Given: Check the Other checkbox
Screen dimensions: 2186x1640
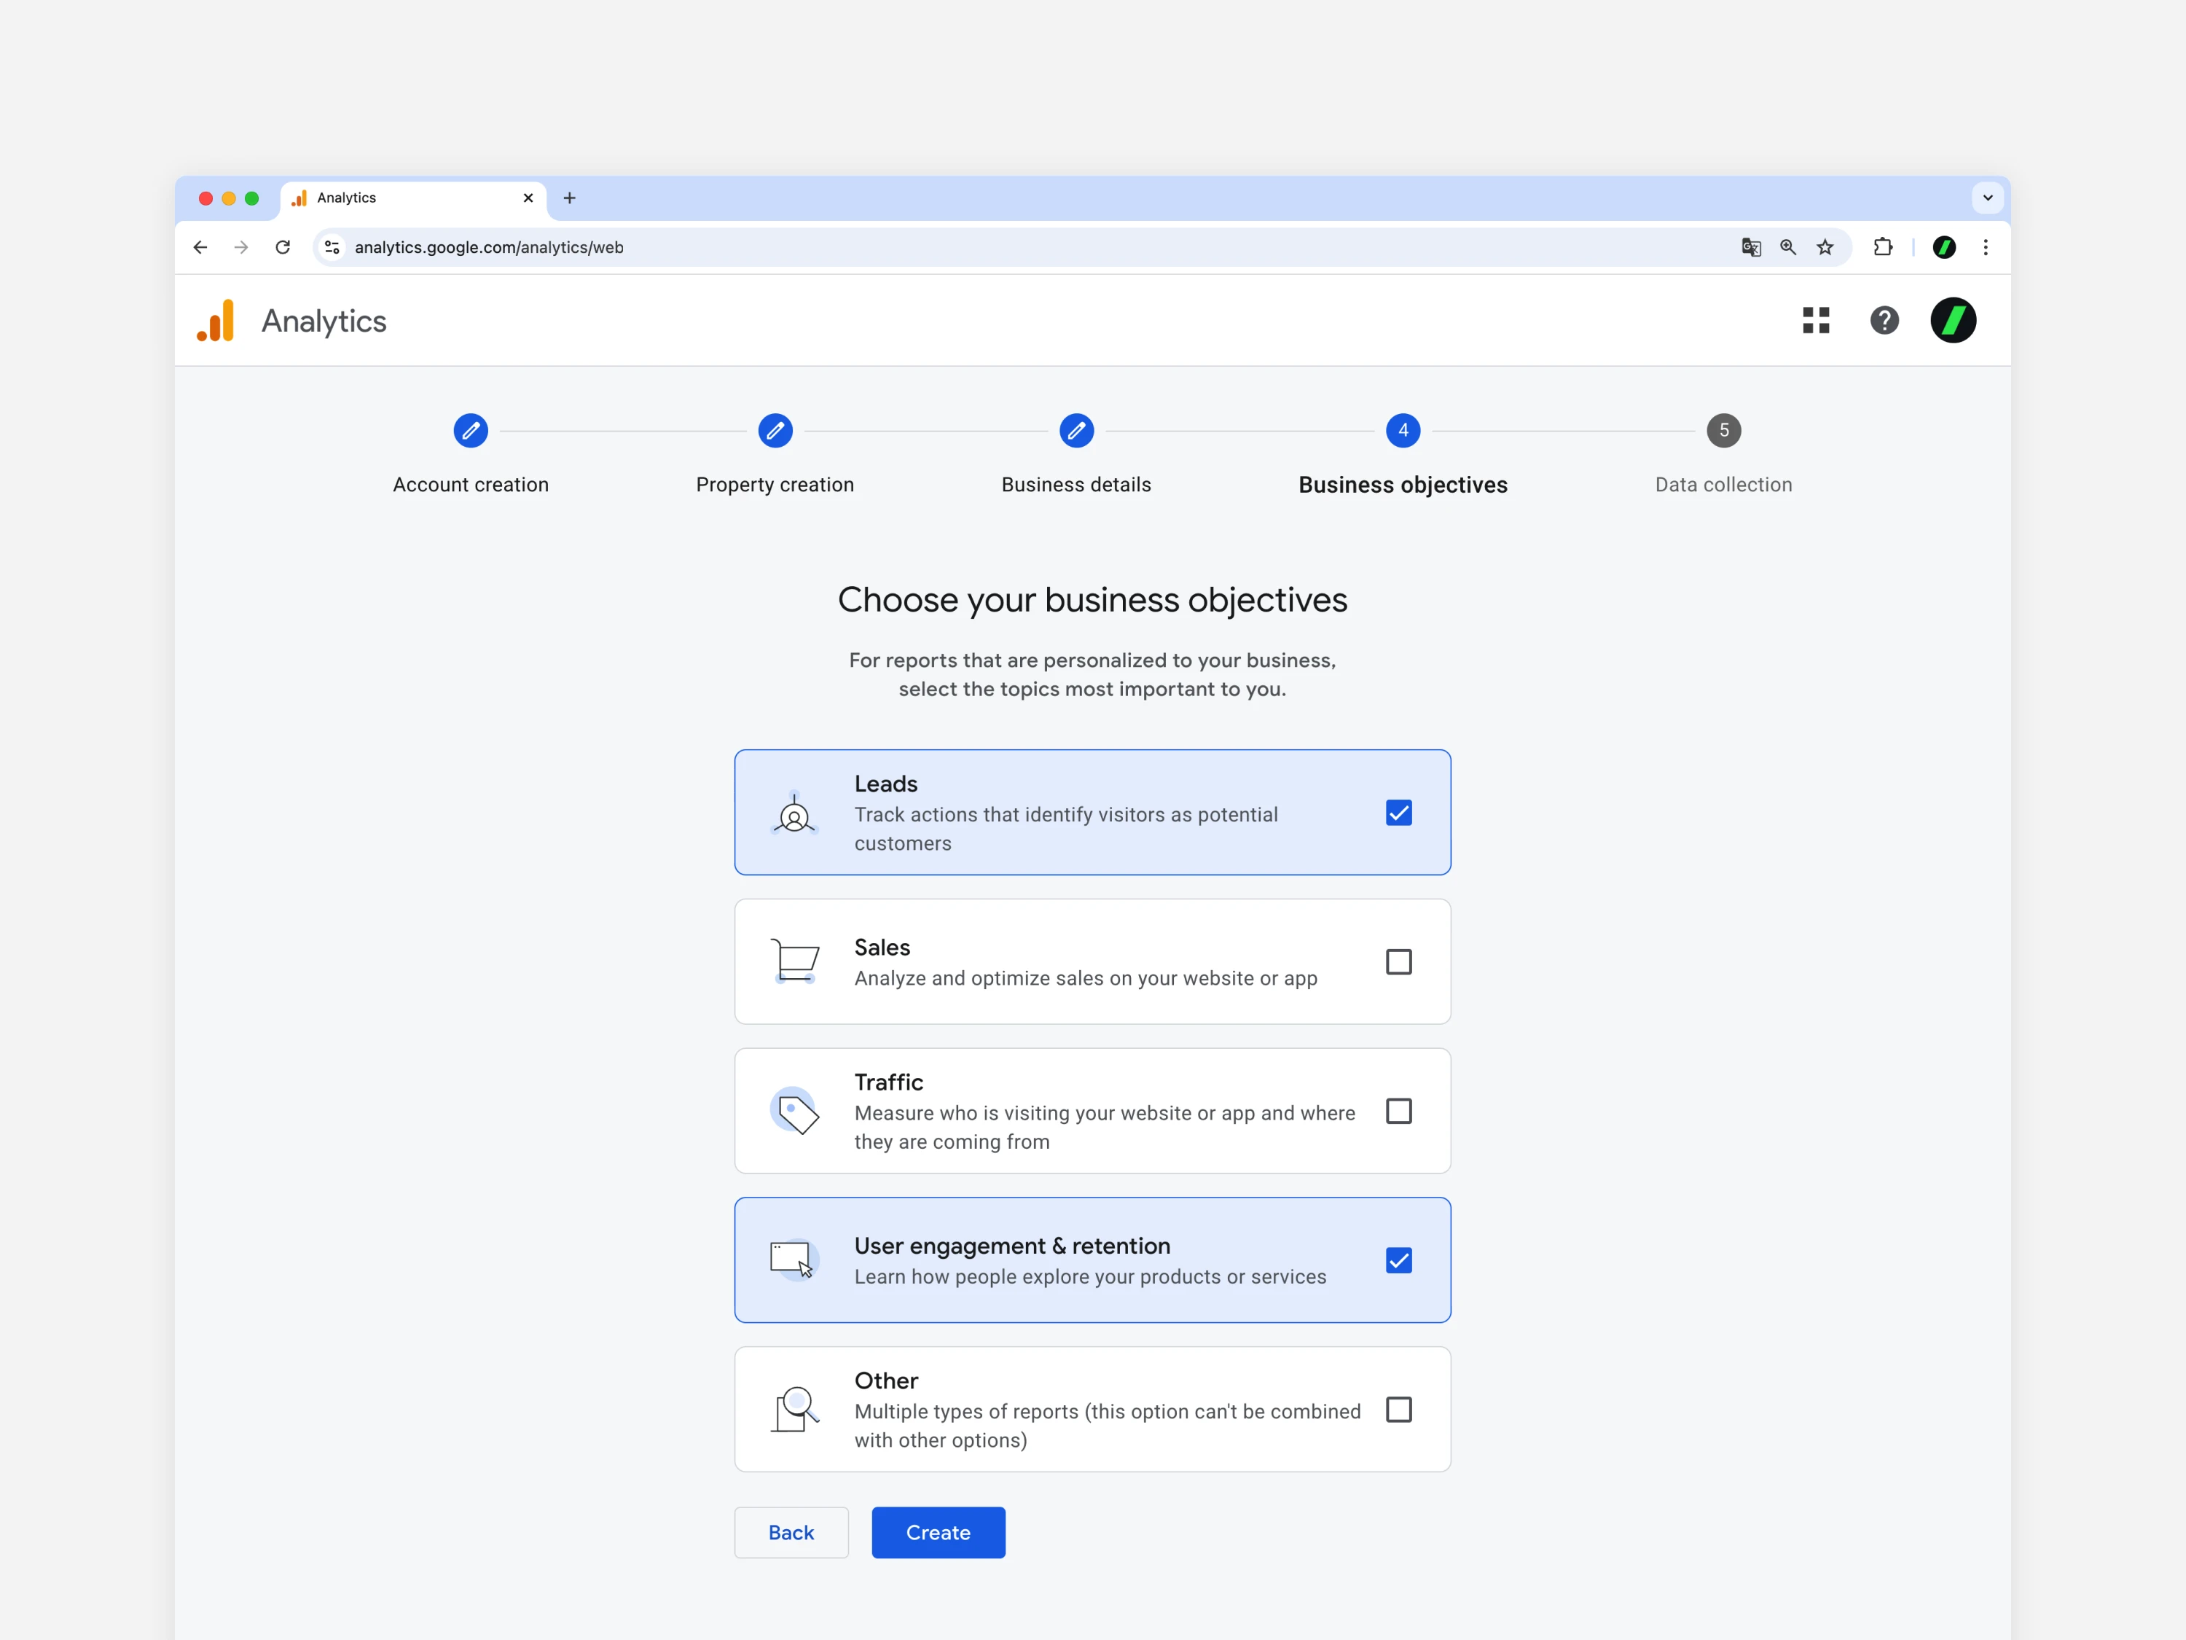Looking at the screenshot, I should [x=1398, y=1410].
